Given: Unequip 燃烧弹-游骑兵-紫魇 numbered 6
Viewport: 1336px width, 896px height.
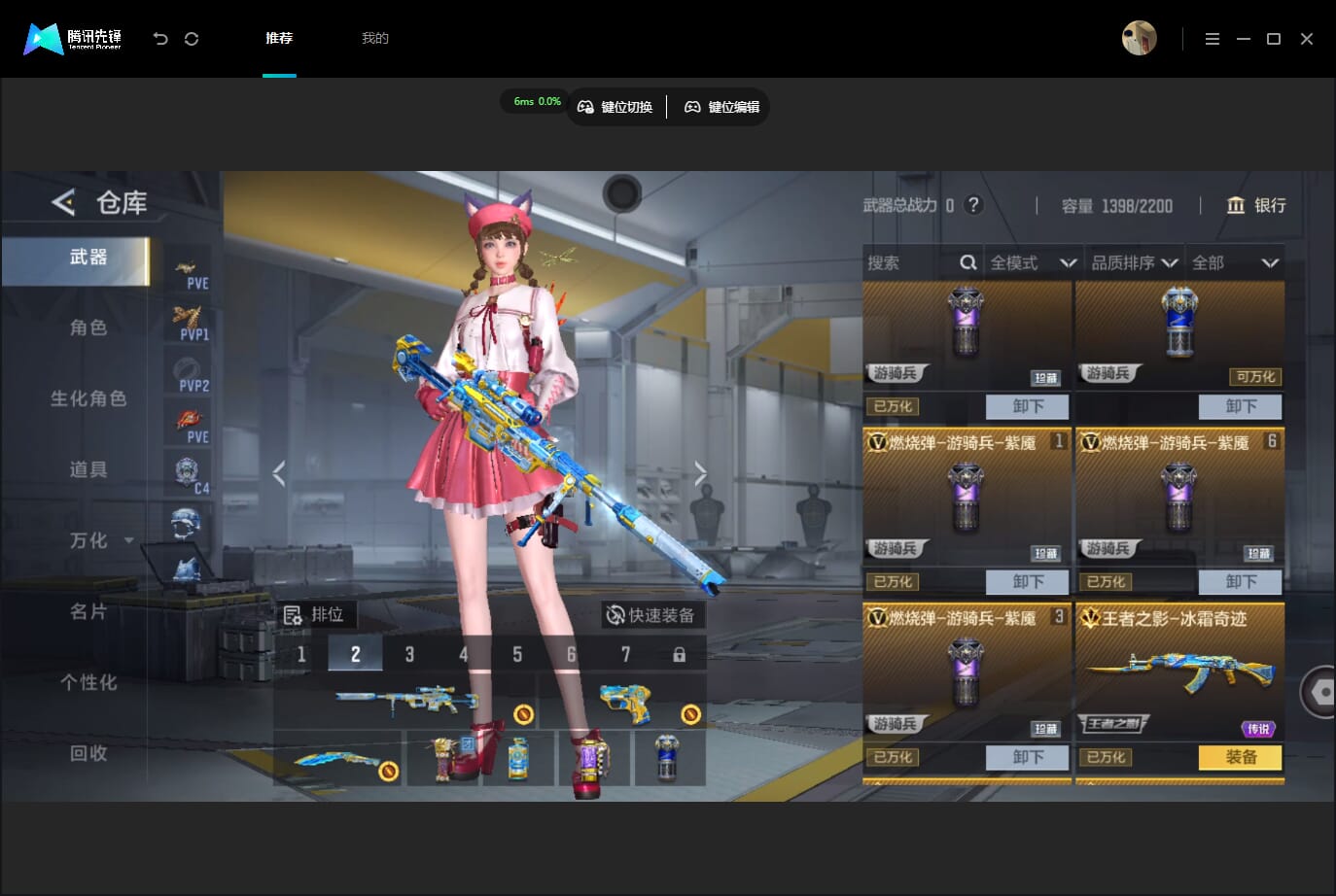Looking at the screenshot, I should click(1241, 581).
